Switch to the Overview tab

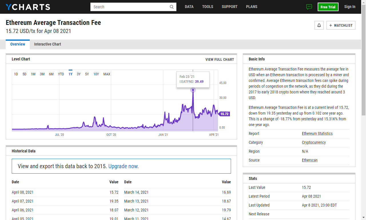pyautogui.click(x=18, y=44)
